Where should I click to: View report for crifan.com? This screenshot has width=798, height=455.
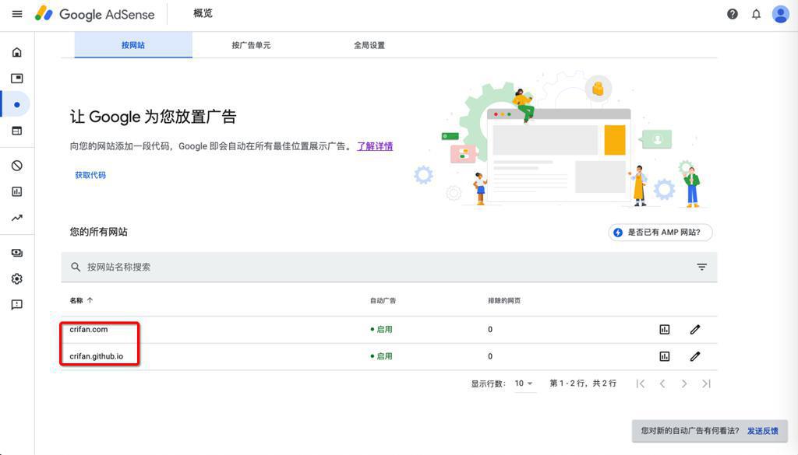pyautogui.click(x=665, y=330)
